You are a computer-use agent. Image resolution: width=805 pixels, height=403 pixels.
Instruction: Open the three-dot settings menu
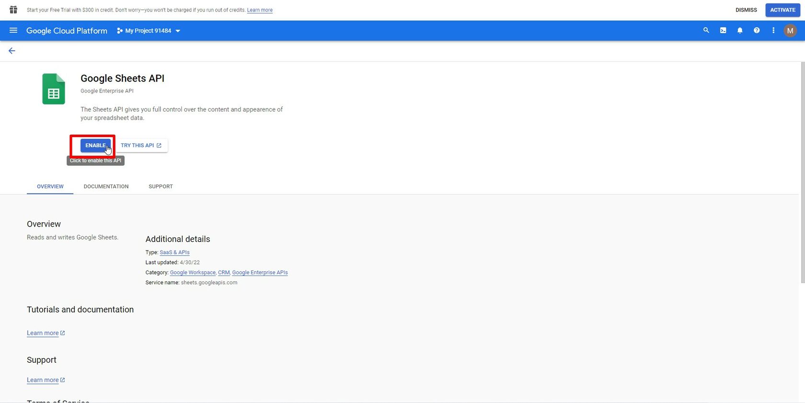pyautogui.click(x=773, y=30)
